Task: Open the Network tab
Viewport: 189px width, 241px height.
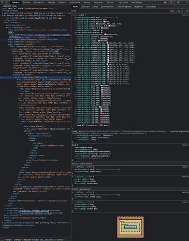Action: 62,2
